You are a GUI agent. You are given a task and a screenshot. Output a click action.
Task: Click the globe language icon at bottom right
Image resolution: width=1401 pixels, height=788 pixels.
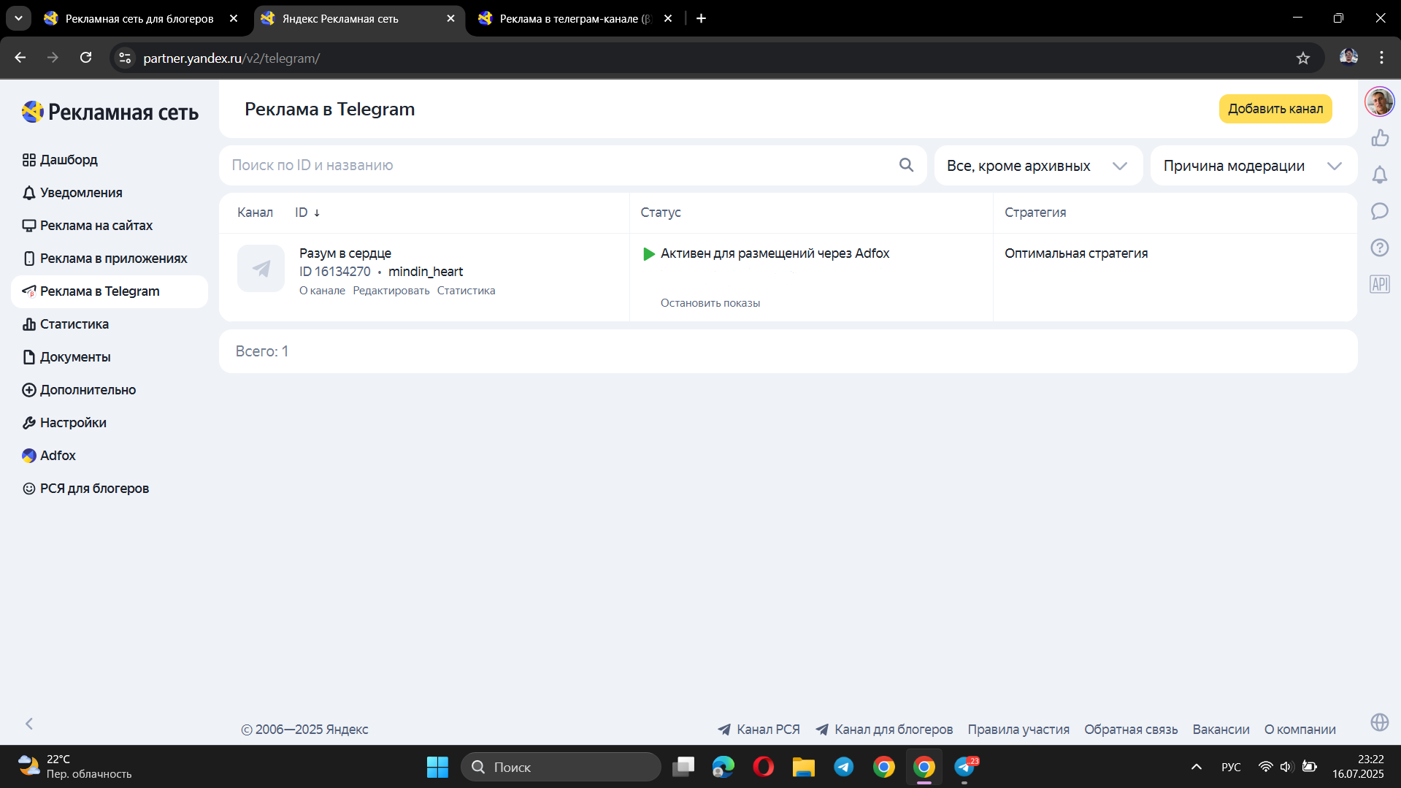click(x=1380, y=722)
